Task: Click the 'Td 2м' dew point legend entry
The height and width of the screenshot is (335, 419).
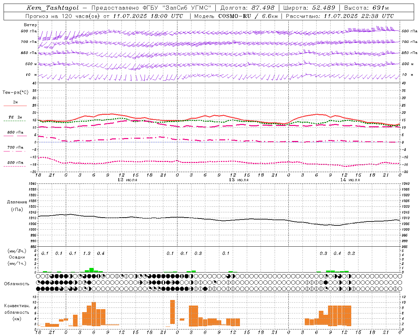Action: coord(15,117)
